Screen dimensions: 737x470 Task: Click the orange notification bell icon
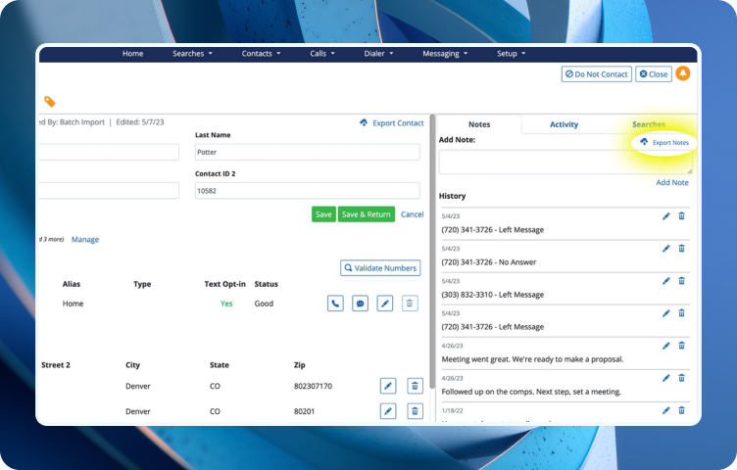point(683,73)
